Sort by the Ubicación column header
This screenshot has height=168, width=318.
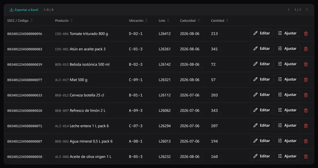pyautogui.click(x=138, y=21)
